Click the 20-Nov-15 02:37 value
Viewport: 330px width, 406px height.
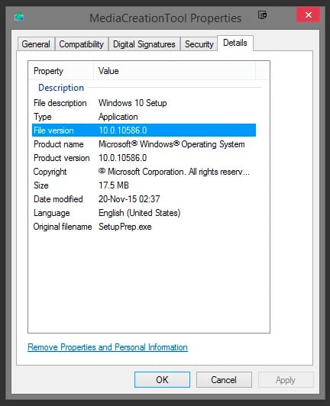(129, 199)
